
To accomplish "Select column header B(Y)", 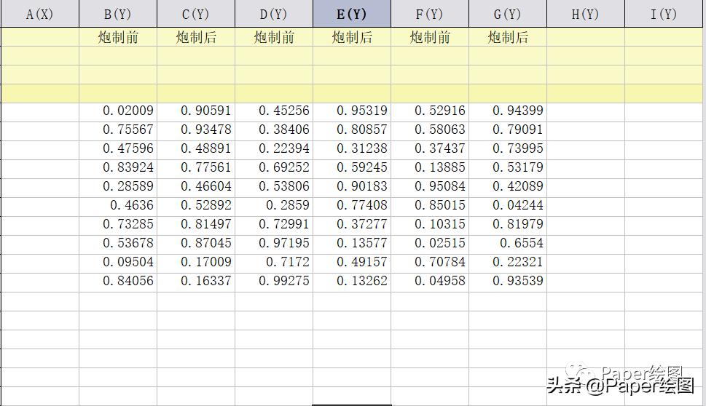I will 118,14.
